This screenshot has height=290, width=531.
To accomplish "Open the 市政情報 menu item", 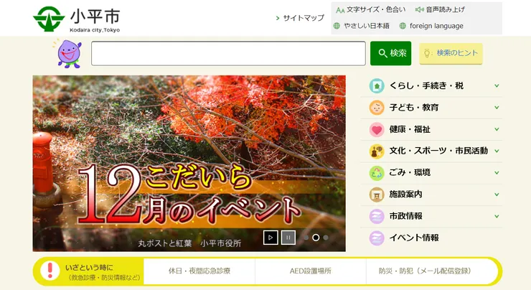I will (405, 216).
